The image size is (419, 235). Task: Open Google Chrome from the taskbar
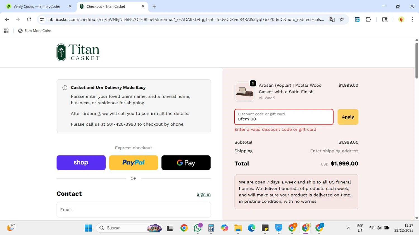[x=184, y=228]
